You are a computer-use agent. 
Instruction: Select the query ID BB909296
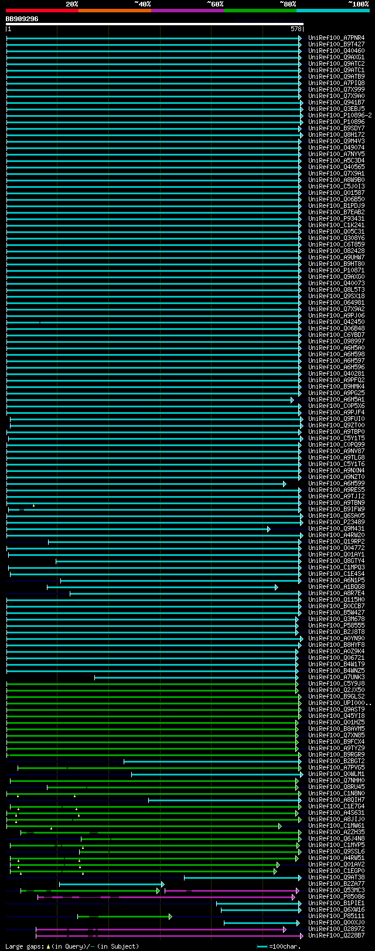point(22,19)
